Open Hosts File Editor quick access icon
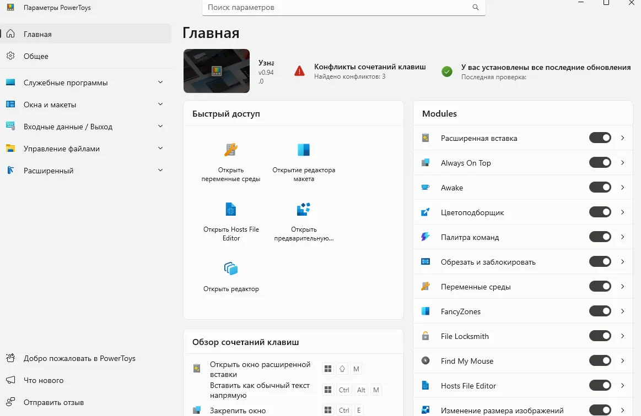The image size is (641, 416). pyautogui.click(x=230, y=209)
